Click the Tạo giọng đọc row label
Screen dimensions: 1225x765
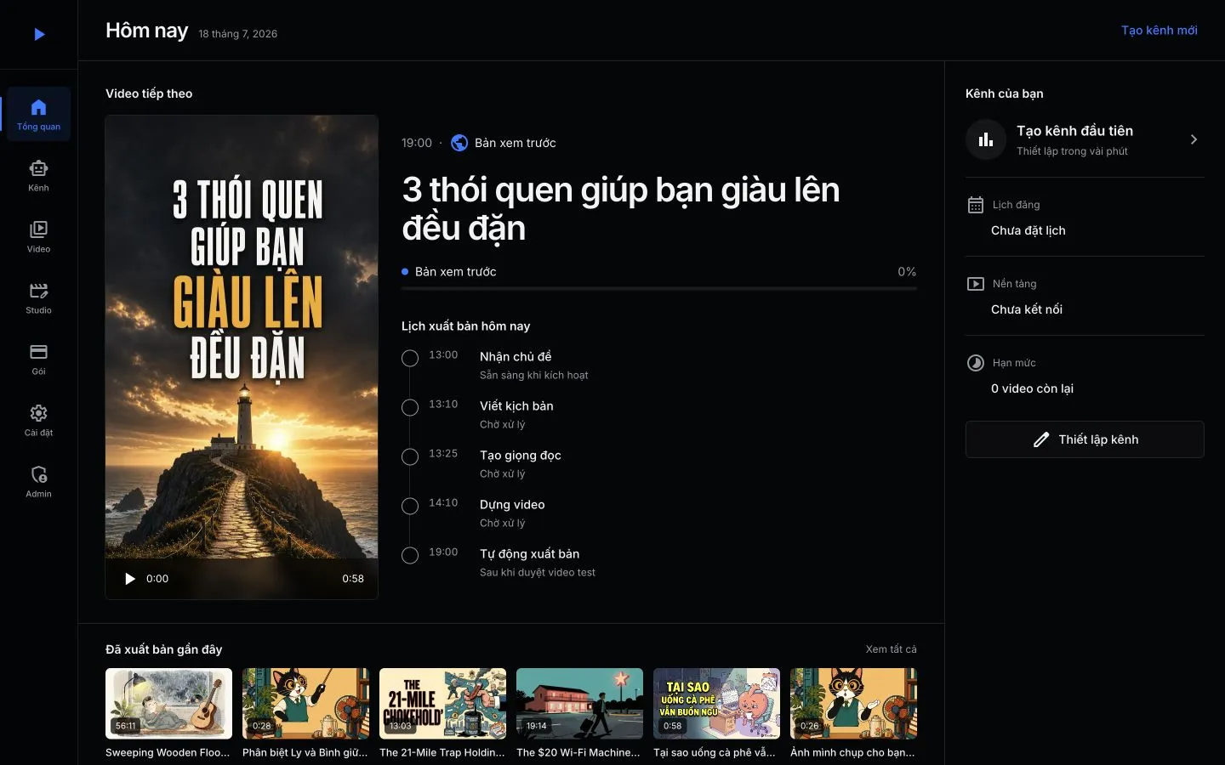[x=520, y=456]
